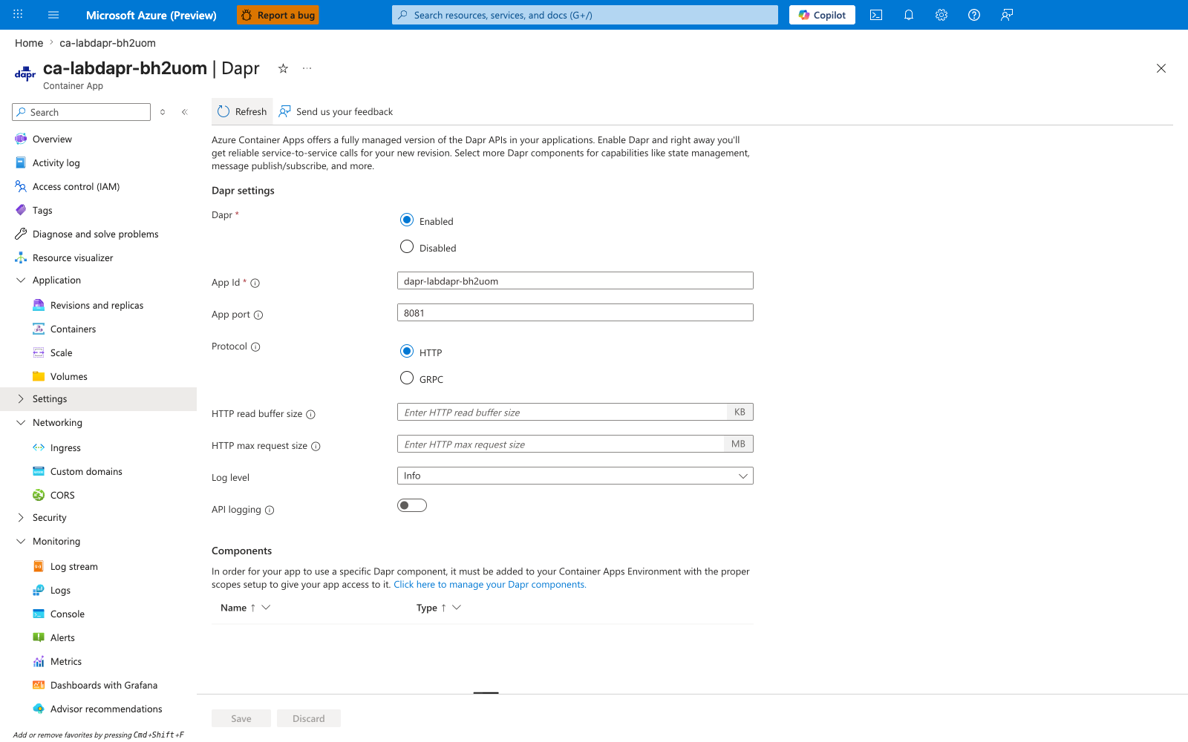Image resolution: width=1188 pixels, height=742 pixels.
Task: Open Cloud Shell from the top bar
Action: point(876,15)
